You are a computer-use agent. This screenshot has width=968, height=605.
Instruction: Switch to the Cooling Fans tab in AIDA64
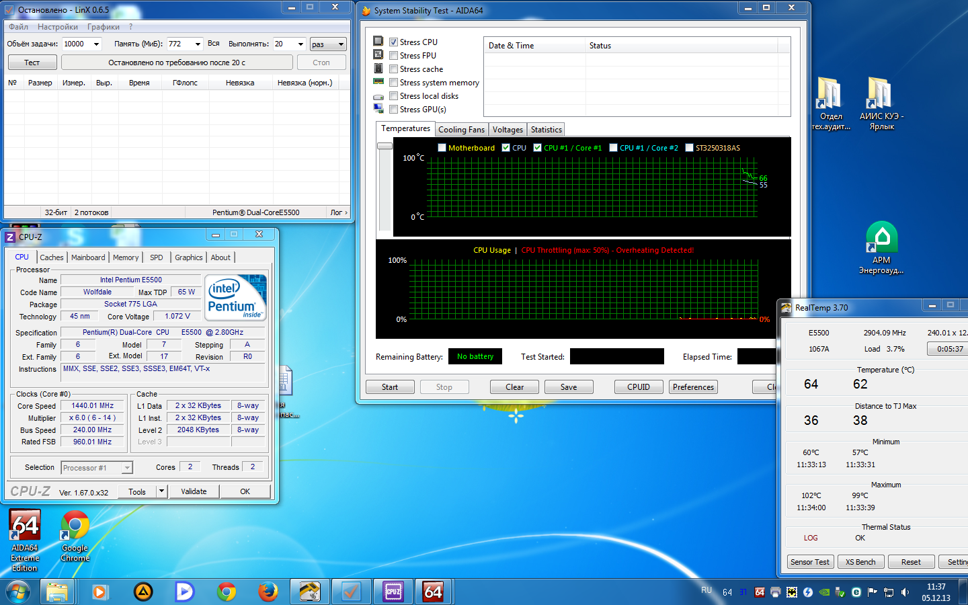(461, 130)
